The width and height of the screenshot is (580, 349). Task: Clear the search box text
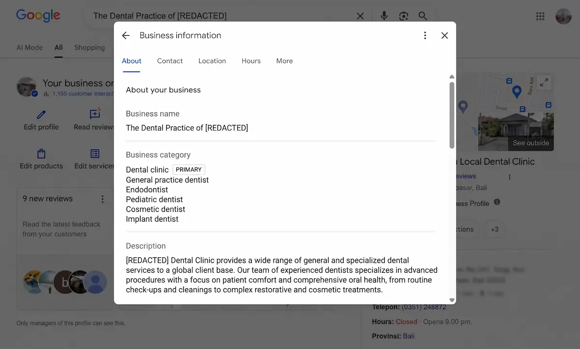tap(360, 16)
